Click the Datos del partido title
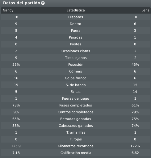This screenshot has width=151, height=158. coord(22,3)
